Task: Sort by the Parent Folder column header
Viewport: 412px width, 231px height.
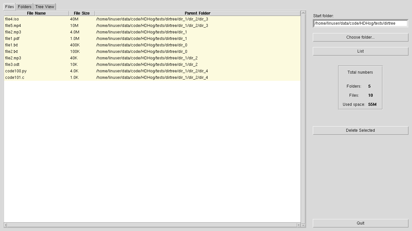Action: point(197,13)
